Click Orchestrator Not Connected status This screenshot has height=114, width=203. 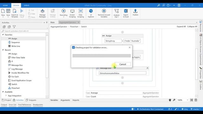click(x=150, y=109)
